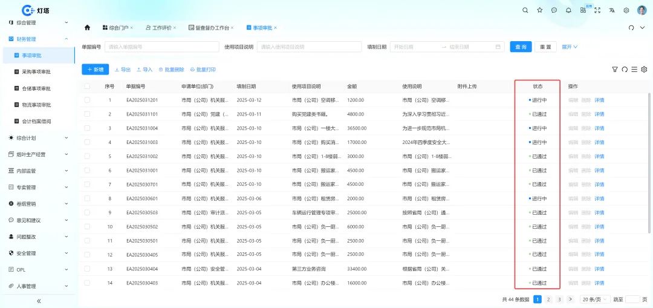Refresh the table data icon
The height and width of the screenshot is (308, 653).
point(624,70)
